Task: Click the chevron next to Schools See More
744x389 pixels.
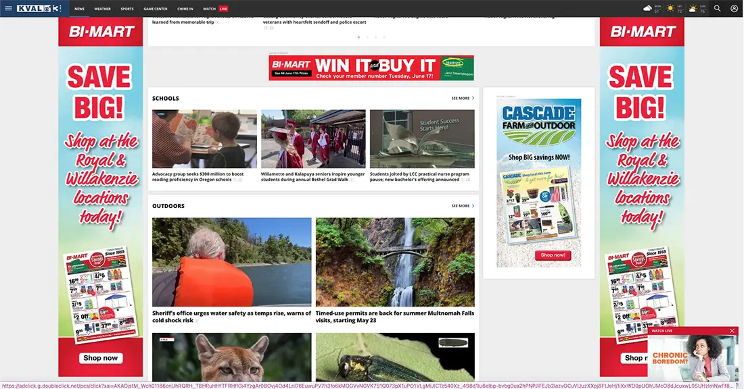Action: click(x=473, y=98)
